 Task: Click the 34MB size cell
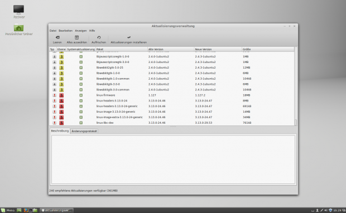(246, 117)
